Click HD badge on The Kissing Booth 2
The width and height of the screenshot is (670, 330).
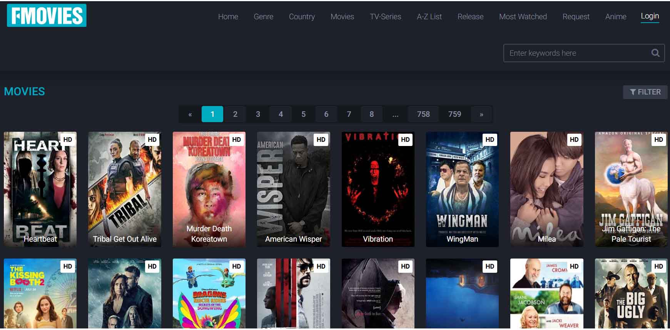68,266
